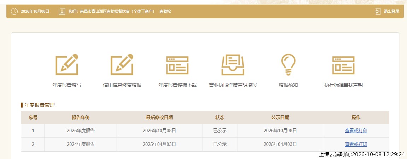The image size is (407, 159).
Task: Open 查看或打印 for 2025年度报告
Action: click(356, 130)
